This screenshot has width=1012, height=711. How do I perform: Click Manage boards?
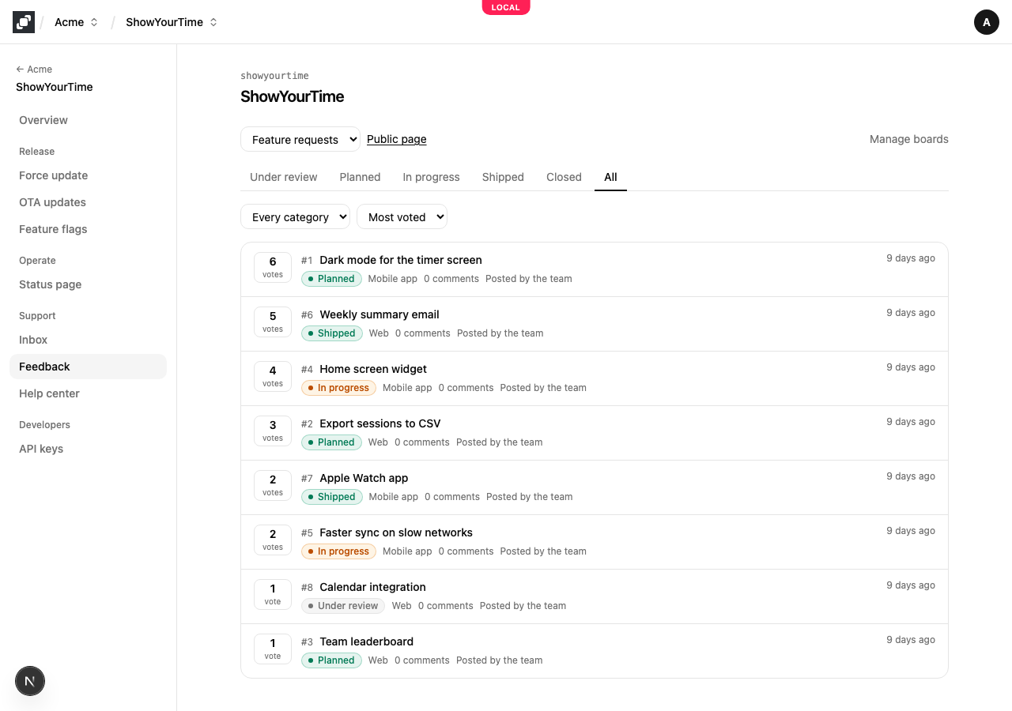(909, 139)
